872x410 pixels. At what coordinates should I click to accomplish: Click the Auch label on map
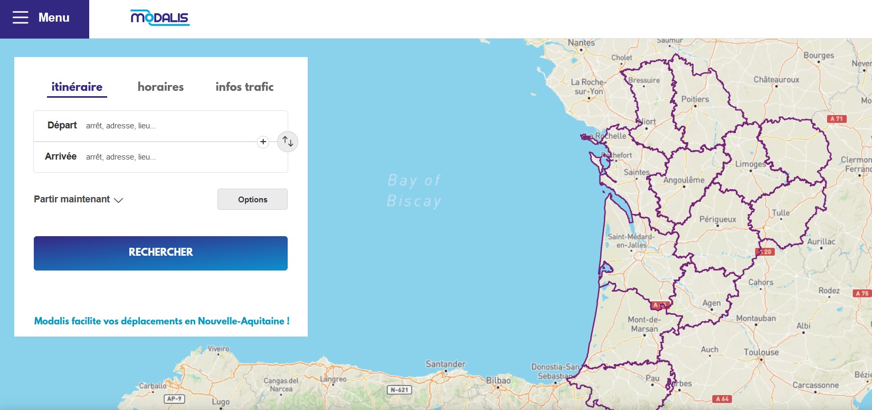pyautogui.click(x=709, y=350)
